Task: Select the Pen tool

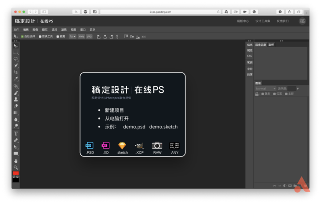Action: 16,140
